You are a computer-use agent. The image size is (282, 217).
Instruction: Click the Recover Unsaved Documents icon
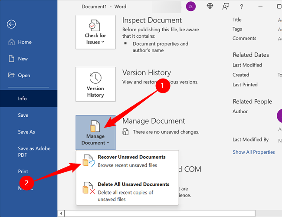pyautogui.click(x=89, y=161)
